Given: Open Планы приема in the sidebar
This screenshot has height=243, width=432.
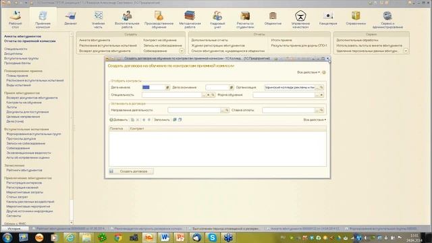Looking at the screenshot, I should coord(17,76).
